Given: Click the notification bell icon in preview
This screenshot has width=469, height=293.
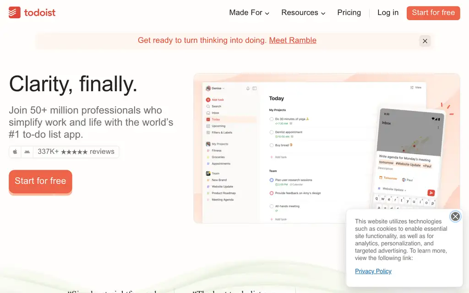Looking at the screenshot, I should click(x=248, y=88).
